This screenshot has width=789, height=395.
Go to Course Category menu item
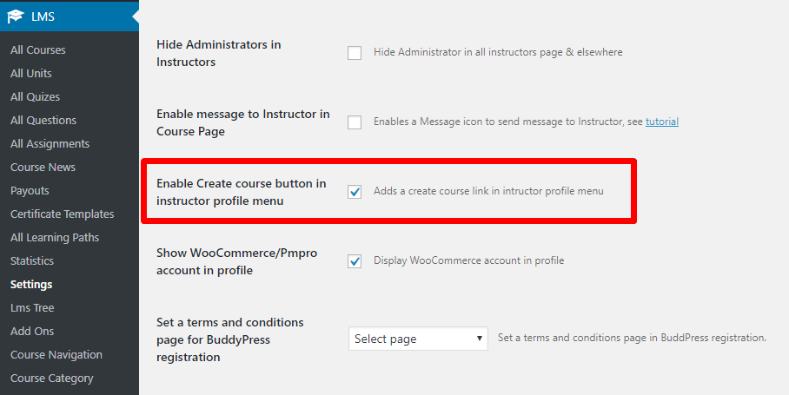[52, 379]
